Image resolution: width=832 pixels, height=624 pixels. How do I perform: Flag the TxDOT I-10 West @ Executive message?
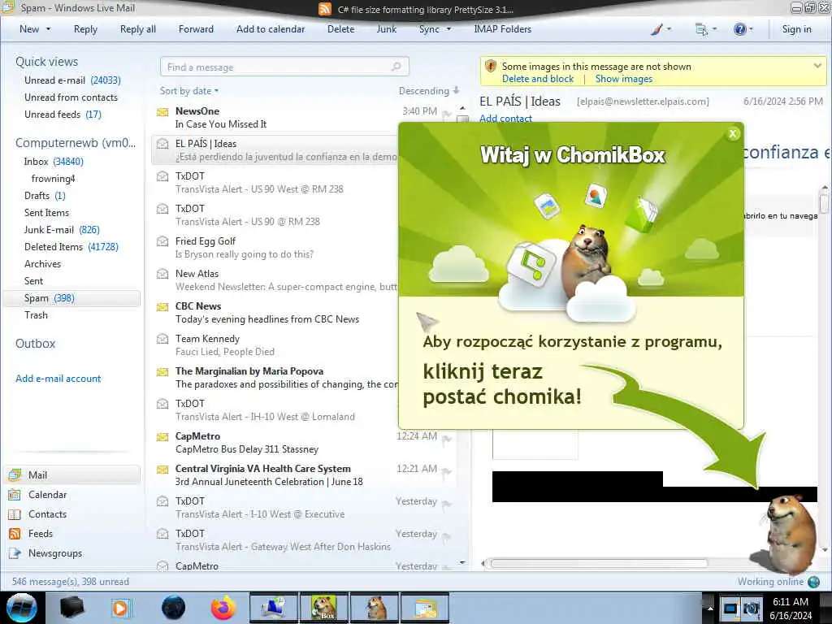coord(447,504)
